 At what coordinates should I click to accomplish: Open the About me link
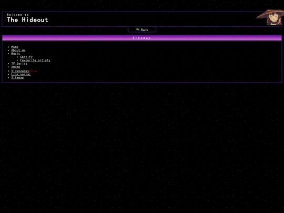pyautogui.click(x=18, y=50)
